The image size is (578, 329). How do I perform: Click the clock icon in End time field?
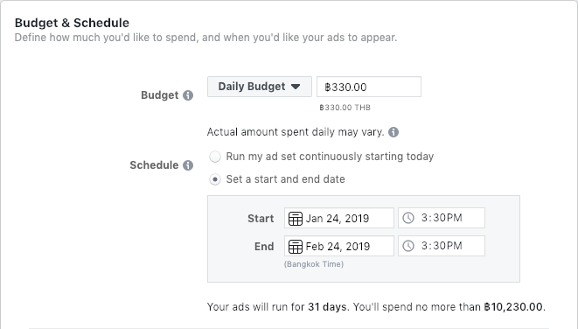408,246
